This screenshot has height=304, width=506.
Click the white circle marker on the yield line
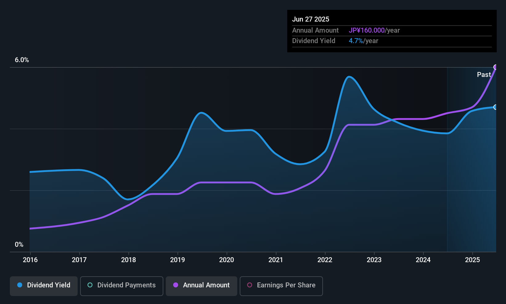click(x=496, y=107)
